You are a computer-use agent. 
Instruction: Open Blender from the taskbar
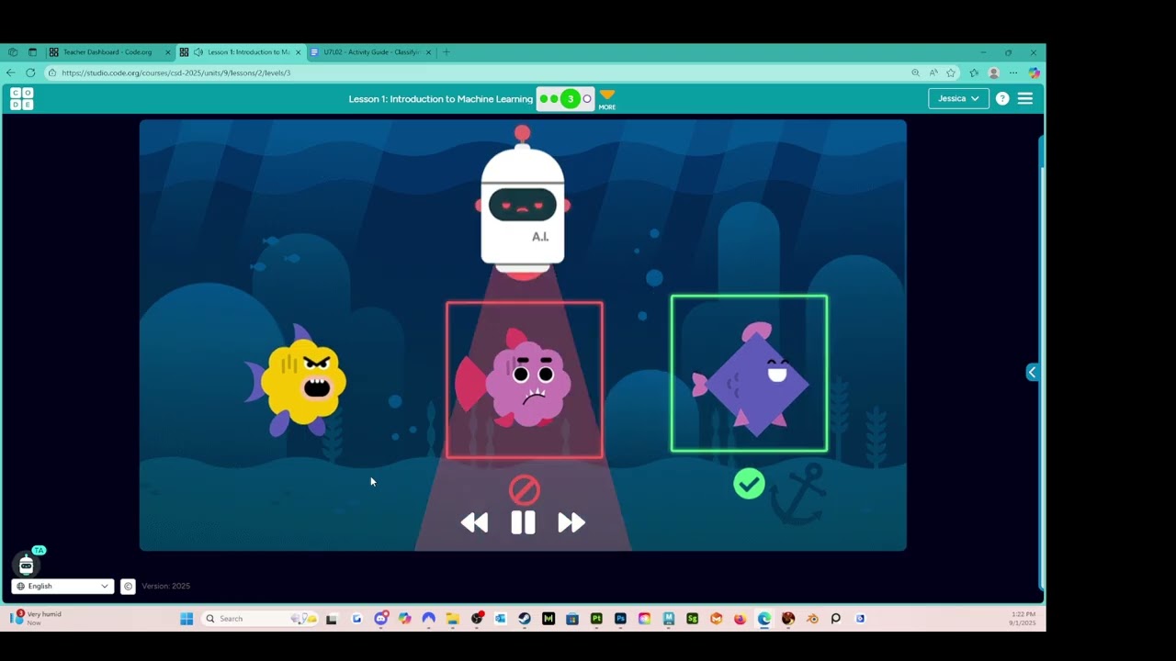(812, 619)
